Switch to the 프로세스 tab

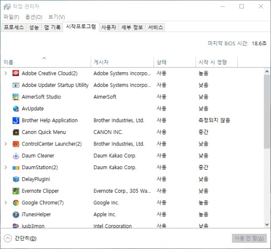[x=14, y=27]
